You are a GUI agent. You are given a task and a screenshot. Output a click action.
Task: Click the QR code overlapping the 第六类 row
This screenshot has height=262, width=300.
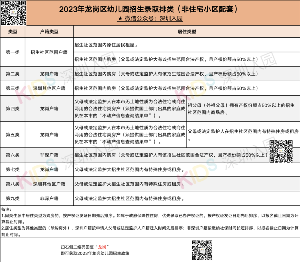281,152
